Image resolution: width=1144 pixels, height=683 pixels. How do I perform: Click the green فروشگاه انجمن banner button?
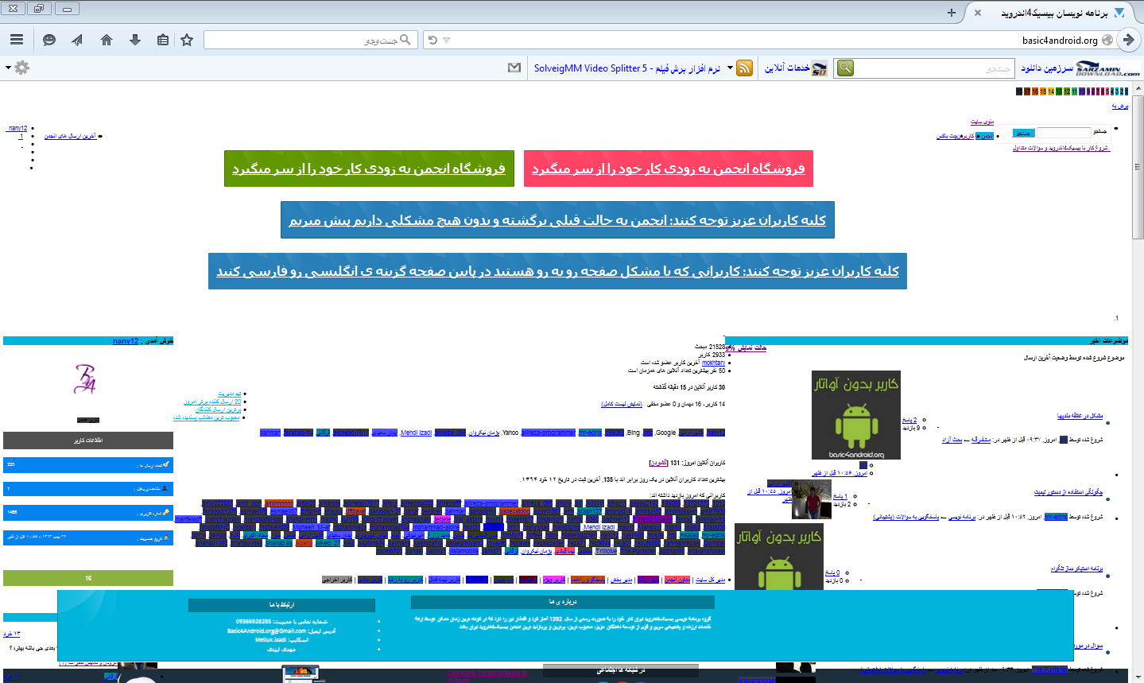click(x=369, y=169)
